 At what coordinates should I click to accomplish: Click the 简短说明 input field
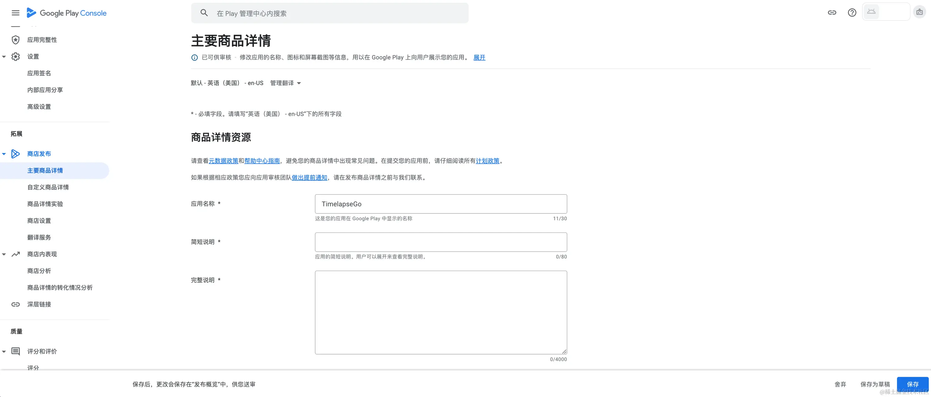pos(441,242)
